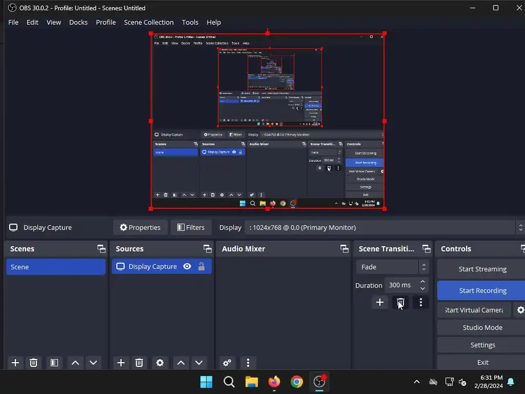Open the View menu

click(x=53, y=22)
